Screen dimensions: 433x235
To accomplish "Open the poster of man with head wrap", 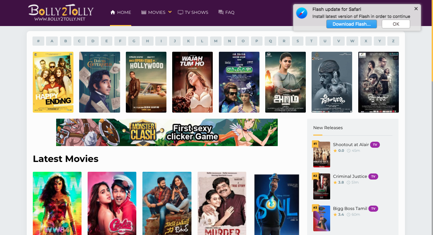I will pos(332,82).
